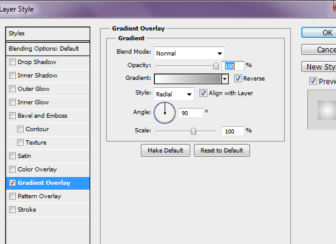Open the gradient picker dropdown arrow
336x244 pixels.
pyautogui.click(x=224, y=79)
